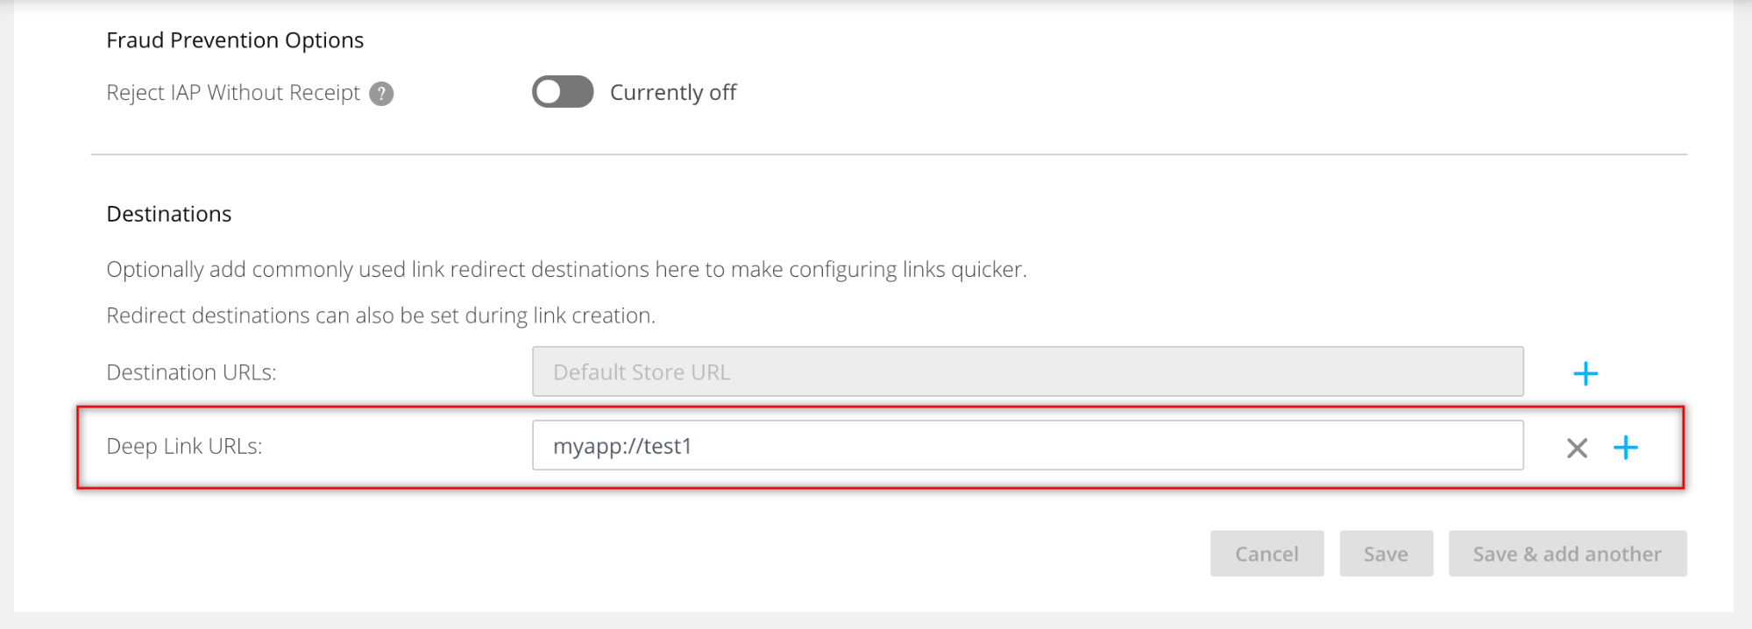Image resolution: width=1752 pixels, height=629 pixels.
Task: Select the Destinations section heading
Action: 169,214
